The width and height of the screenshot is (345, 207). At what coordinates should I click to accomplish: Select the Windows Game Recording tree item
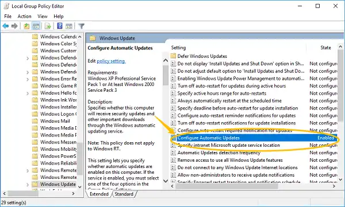coord(58,86)
